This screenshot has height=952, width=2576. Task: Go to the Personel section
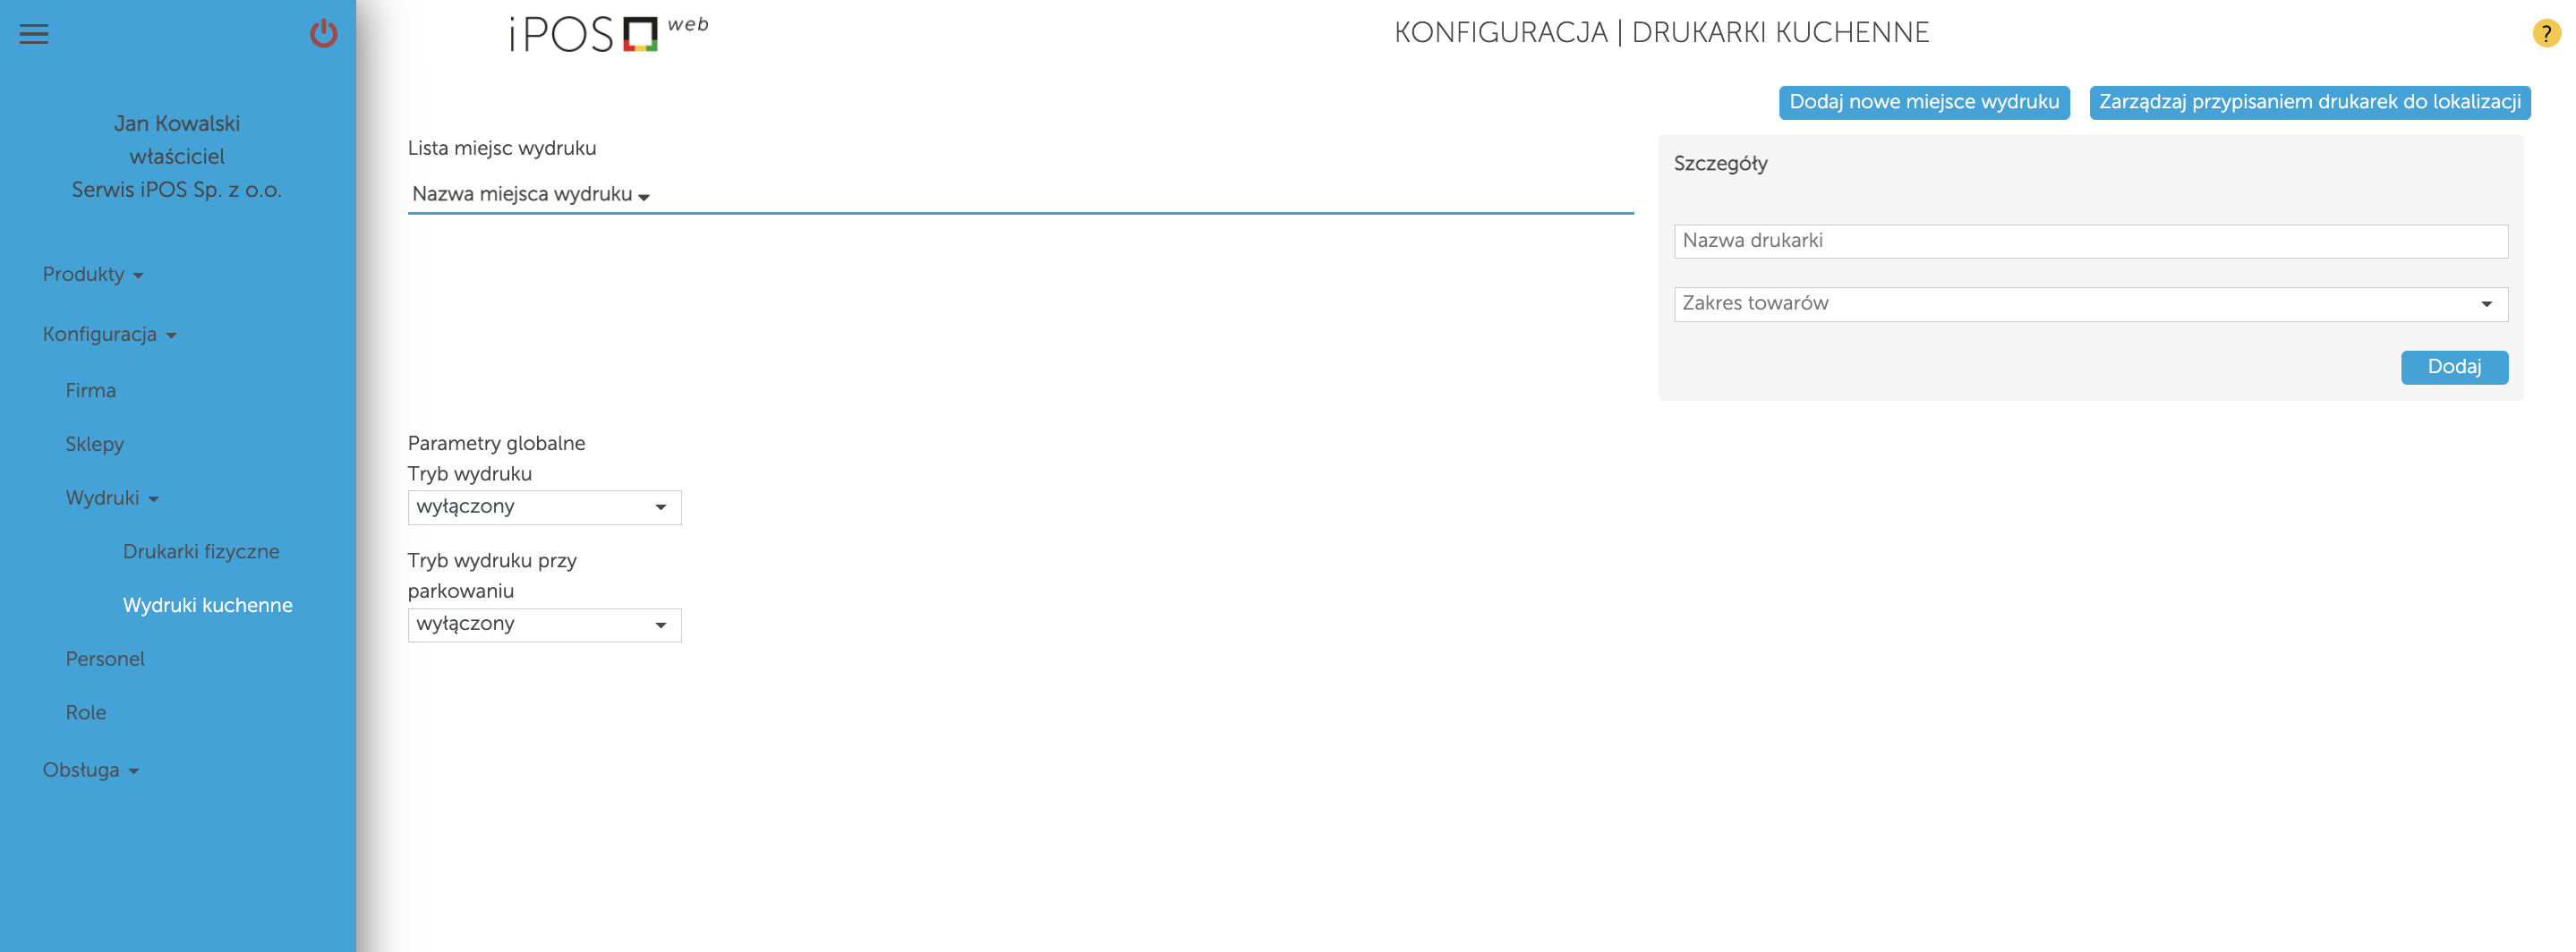coord(105,658)
